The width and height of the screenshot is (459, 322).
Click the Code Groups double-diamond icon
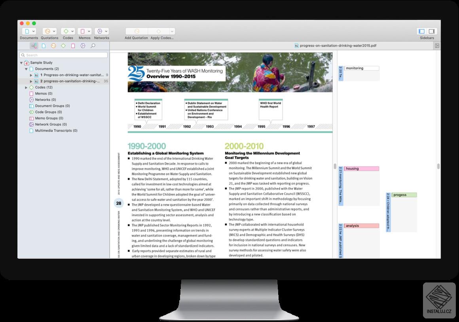coord(31,112)
